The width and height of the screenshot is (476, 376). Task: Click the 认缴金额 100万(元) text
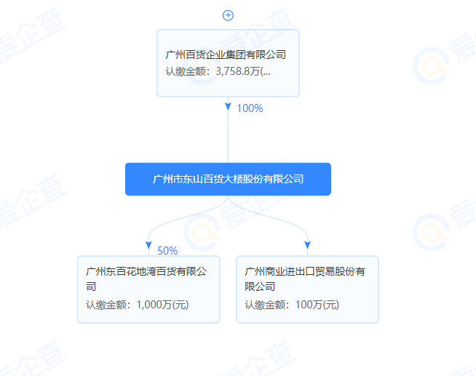(292, 305)
